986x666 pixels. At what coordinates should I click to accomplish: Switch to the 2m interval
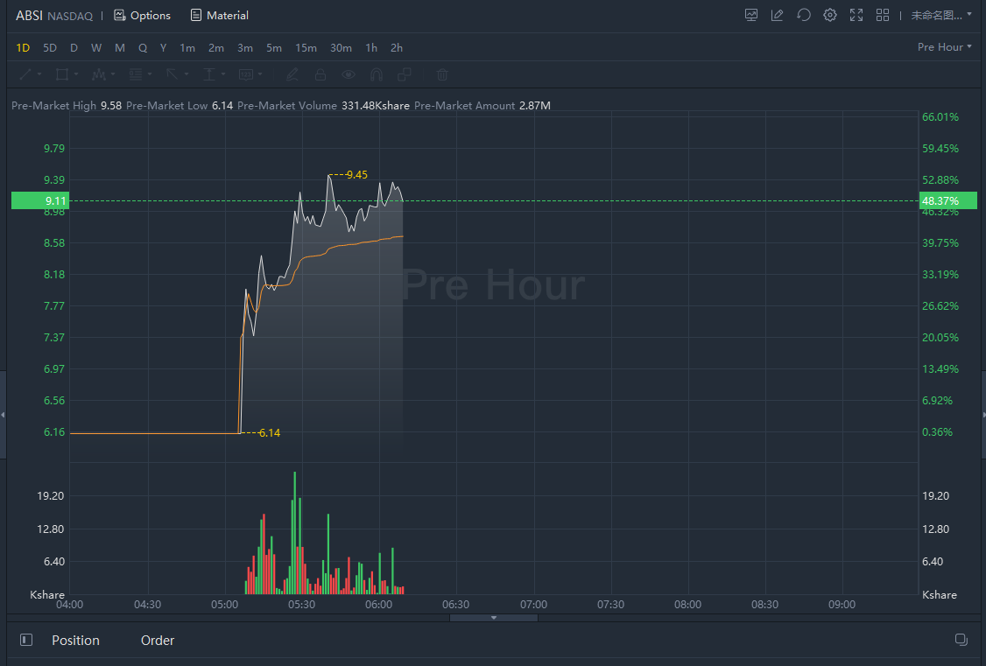[x=216, y=48]
